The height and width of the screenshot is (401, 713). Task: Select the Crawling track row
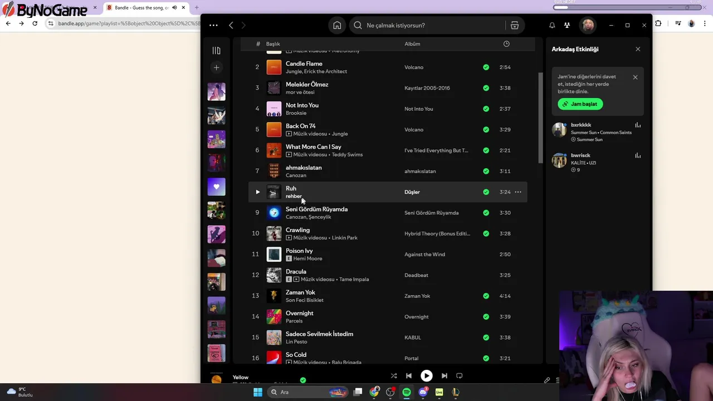[x=388, y=233]
